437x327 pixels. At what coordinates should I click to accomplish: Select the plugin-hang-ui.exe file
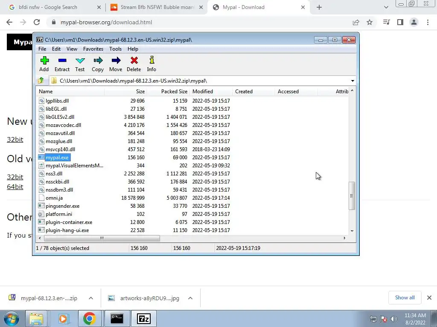[67, 230]
